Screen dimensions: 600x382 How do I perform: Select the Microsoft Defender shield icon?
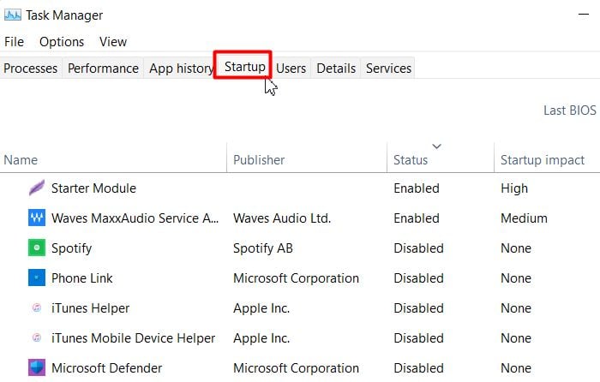click(x=37, y=367)
